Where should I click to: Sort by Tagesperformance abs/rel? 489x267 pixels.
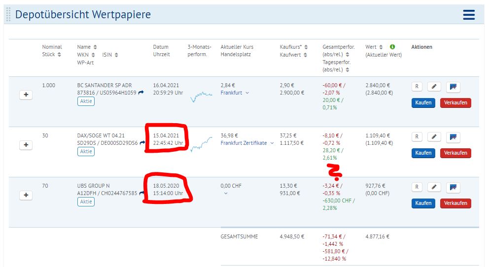[x=348, y=70]
